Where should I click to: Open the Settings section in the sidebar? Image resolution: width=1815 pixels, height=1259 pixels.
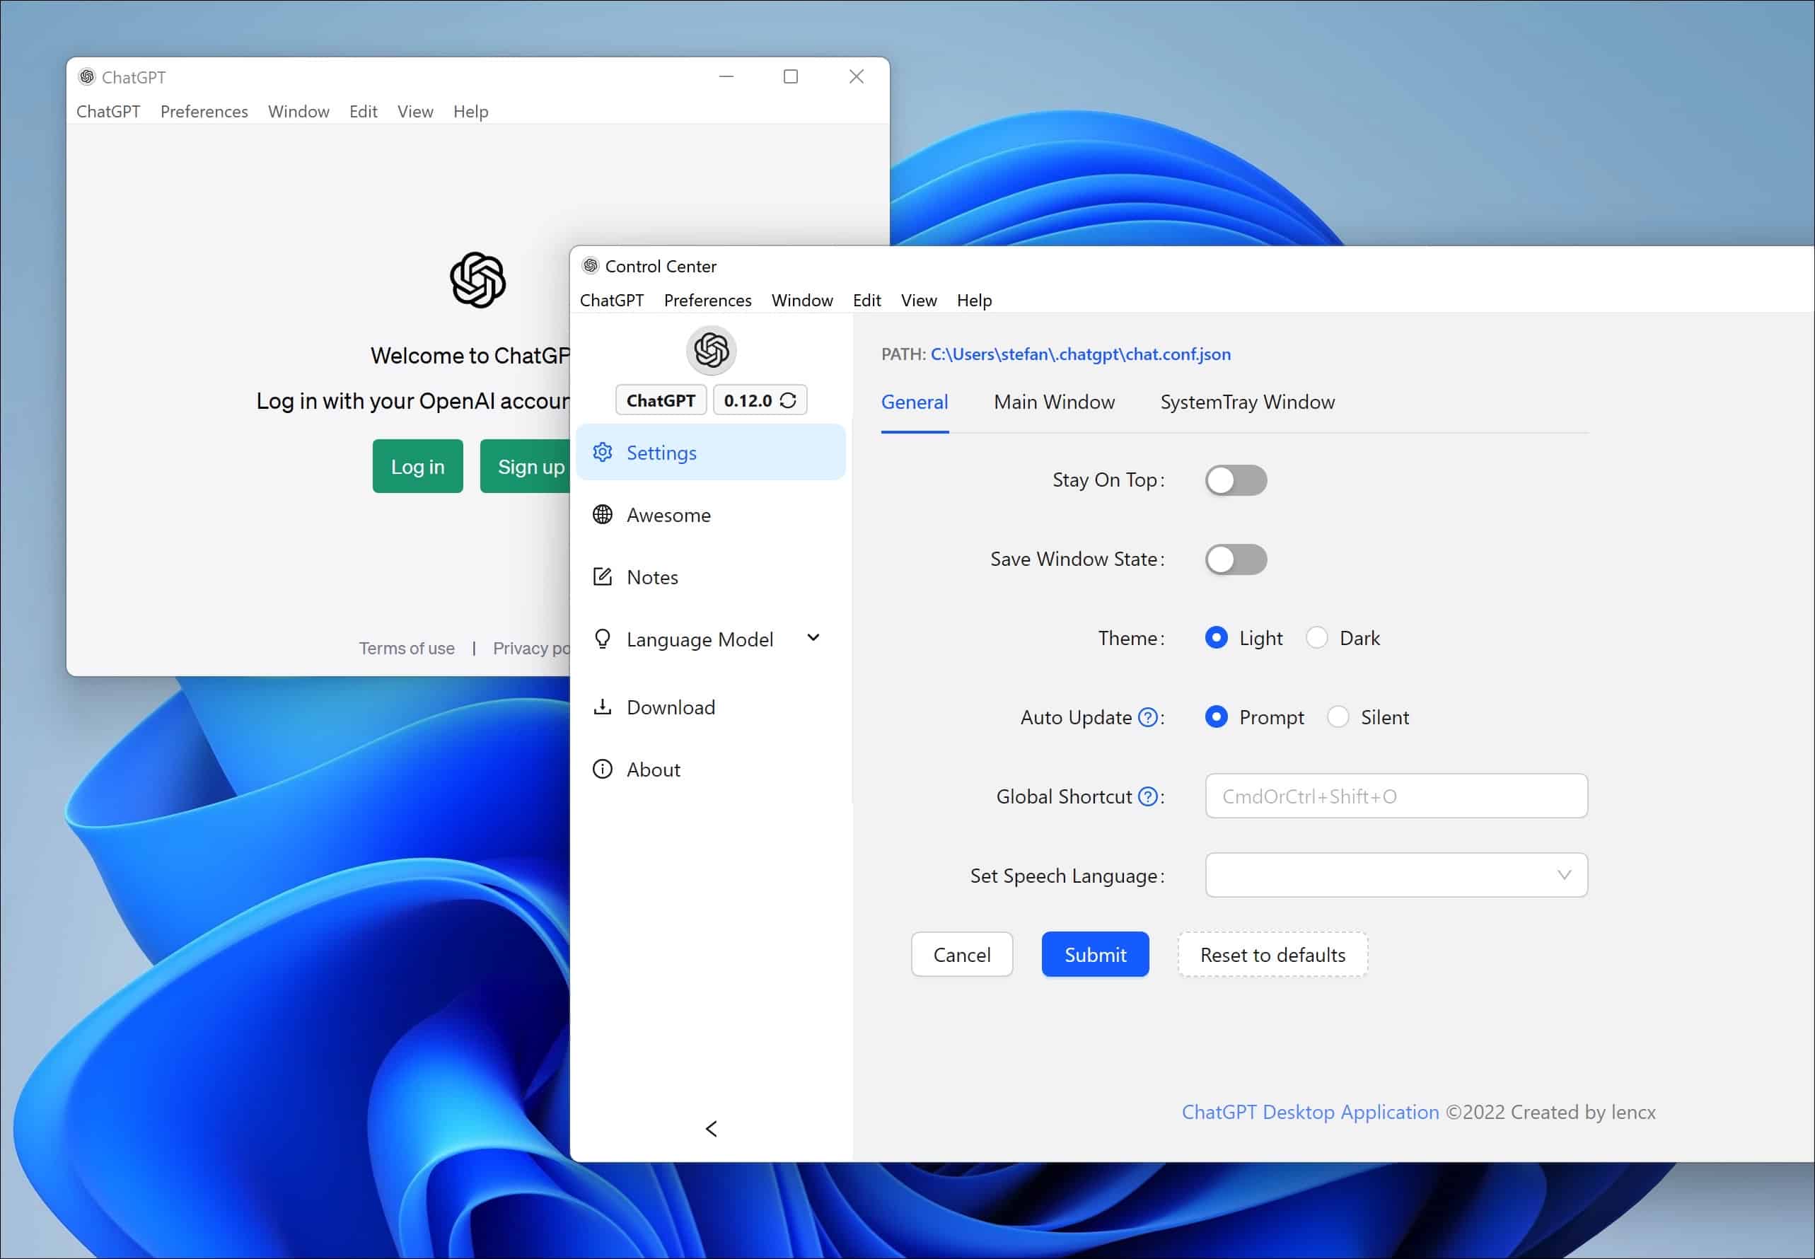(661, 452)
